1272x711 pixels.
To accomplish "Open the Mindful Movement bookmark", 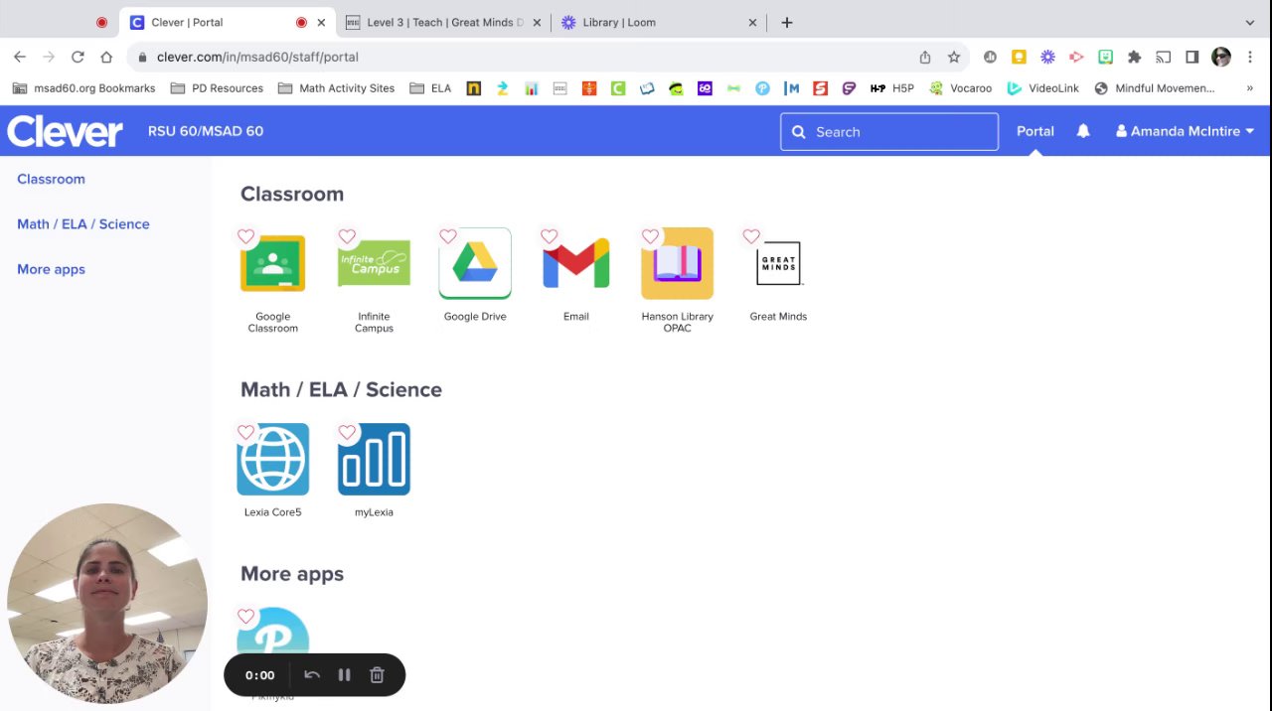I will point(1154,88).
